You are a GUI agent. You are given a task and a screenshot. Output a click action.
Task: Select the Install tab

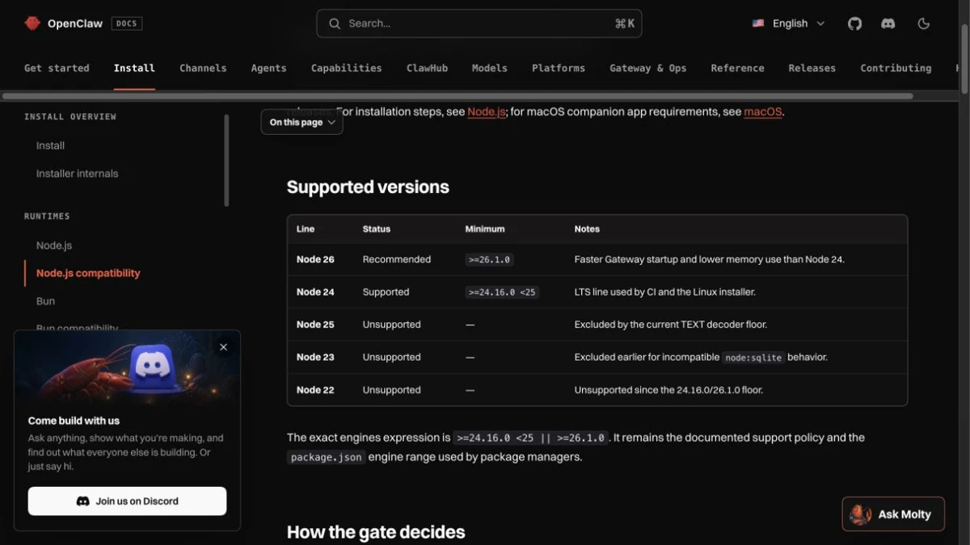[x=134, y=68]
